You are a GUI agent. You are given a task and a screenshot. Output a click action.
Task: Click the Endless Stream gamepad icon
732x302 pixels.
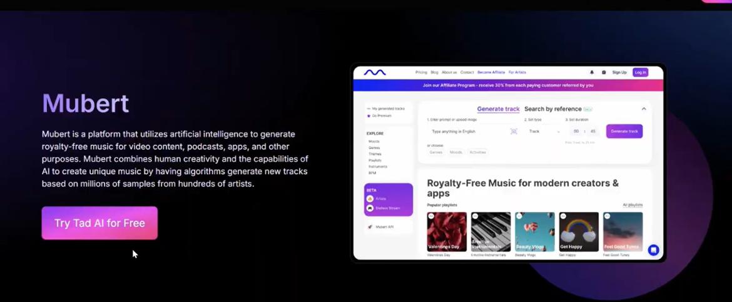[x=370, y=208]
